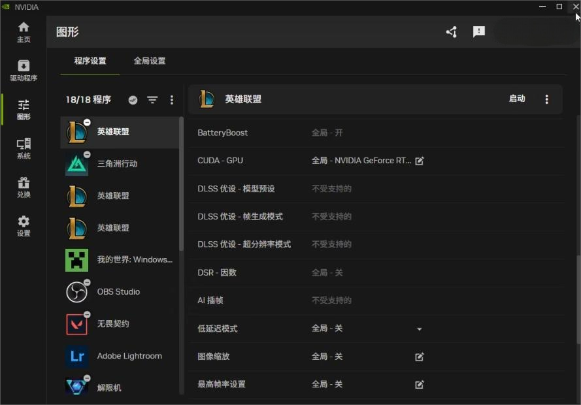Viewport: 581px width, 405px height.
Task: Go to the 主页 (Home) page in the sidebar
Action: (x=24, y=32)
